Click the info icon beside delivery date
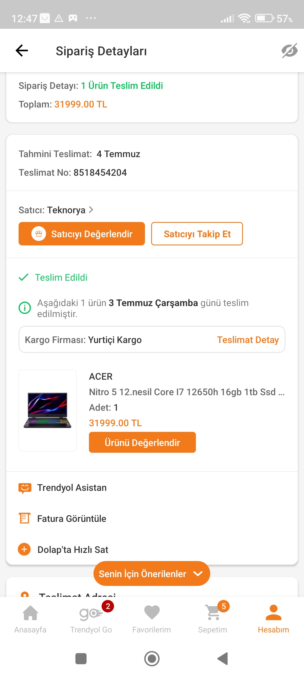 [x=25, y=307]
